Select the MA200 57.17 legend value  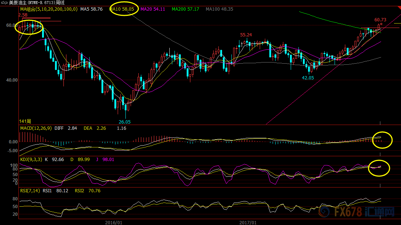coord(185,9)
